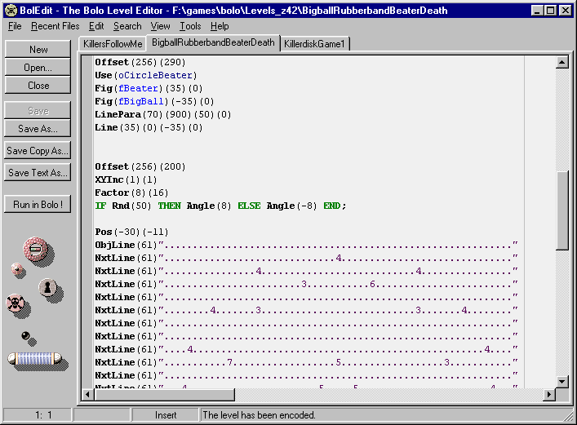
Task: Click the Close file button
Action: (38, 86)
